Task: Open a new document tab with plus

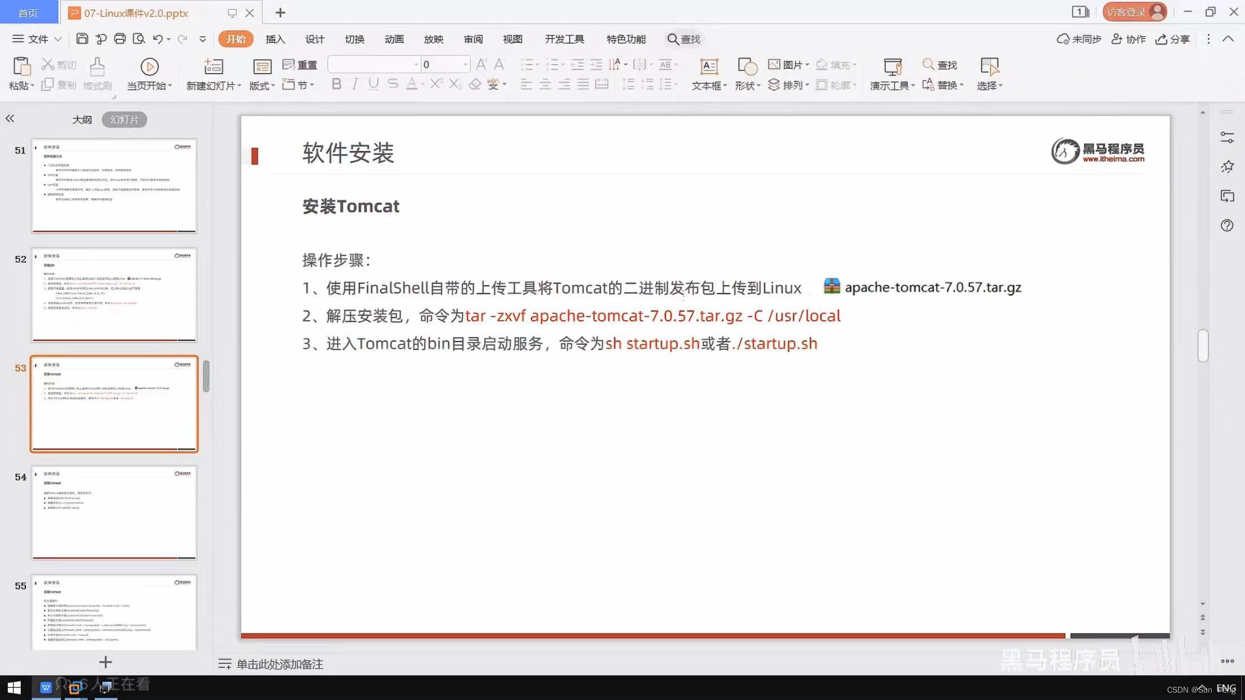Action: click(x=280, y=12)
